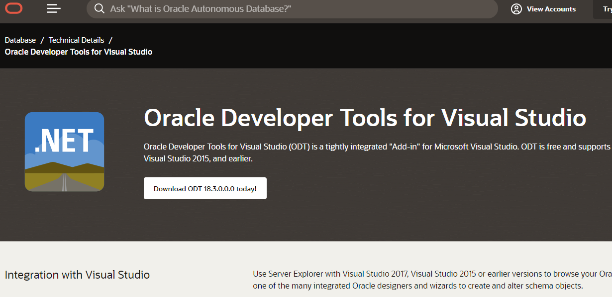
Task: Focus the Ask Oracle search field
Action: [x=292, y=9]
